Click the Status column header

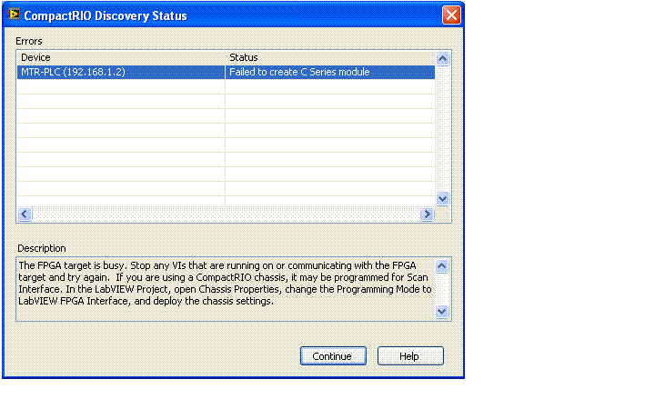coord(330,57)
